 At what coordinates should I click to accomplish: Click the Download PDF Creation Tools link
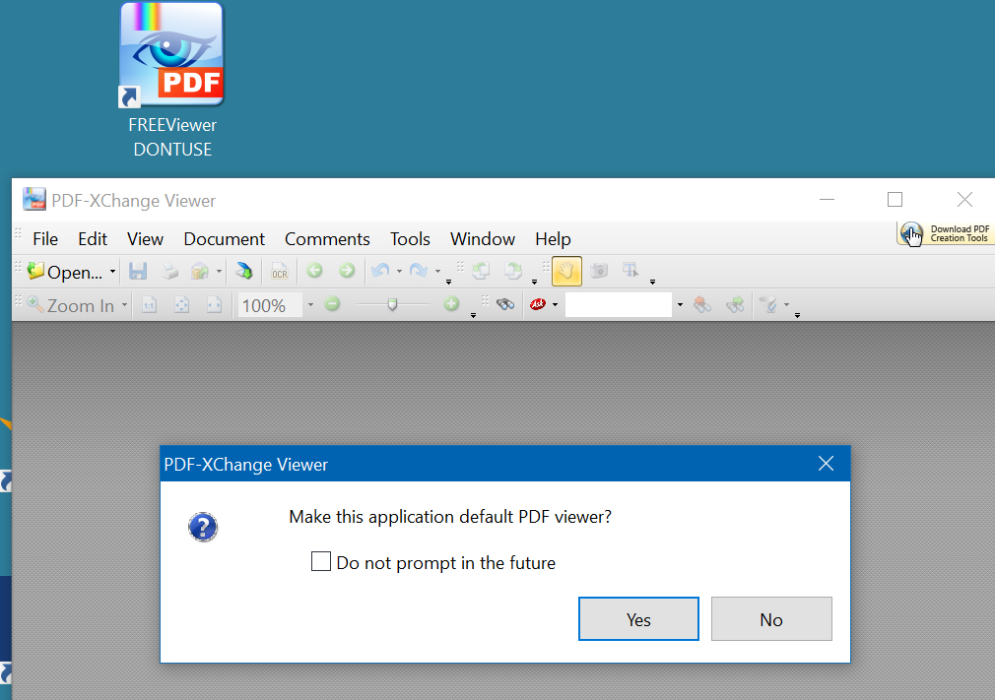pyautogui.click(x=947, y=233)
